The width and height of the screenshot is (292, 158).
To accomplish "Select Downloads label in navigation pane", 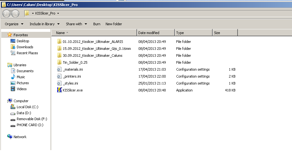I will (25, 47).
